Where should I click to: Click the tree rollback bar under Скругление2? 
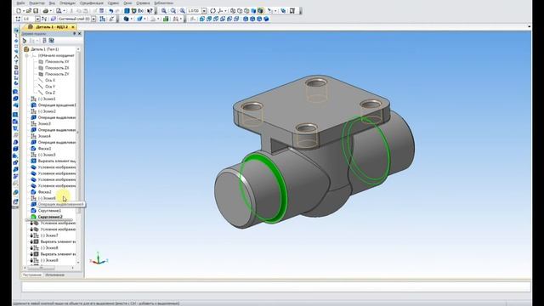[x=48, y=220]
